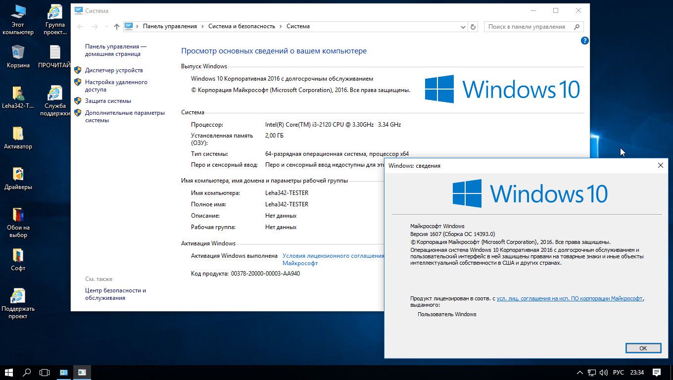
Task: Expand the address bar history dropdown
Action: click(x=463, y=27)
